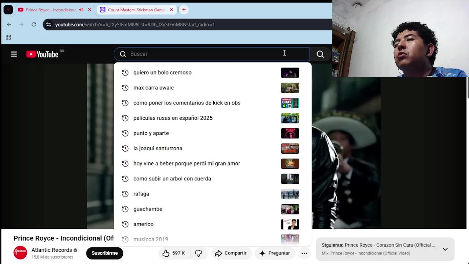Switch to the Count Masters: Stickman Game tab
469x264 pixels.
[136, 10]
